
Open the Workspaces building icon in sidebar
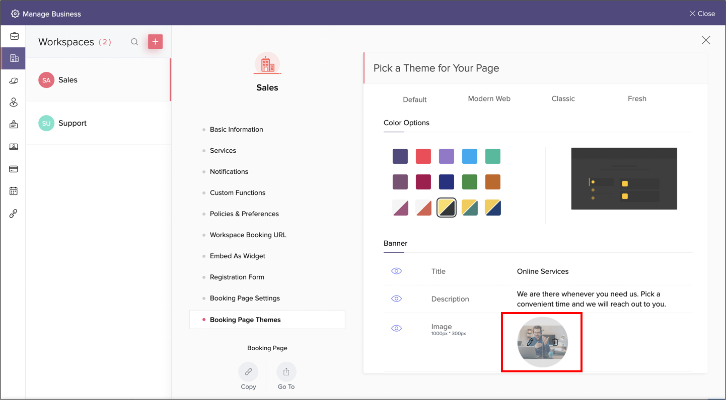(x=14, y=58)
